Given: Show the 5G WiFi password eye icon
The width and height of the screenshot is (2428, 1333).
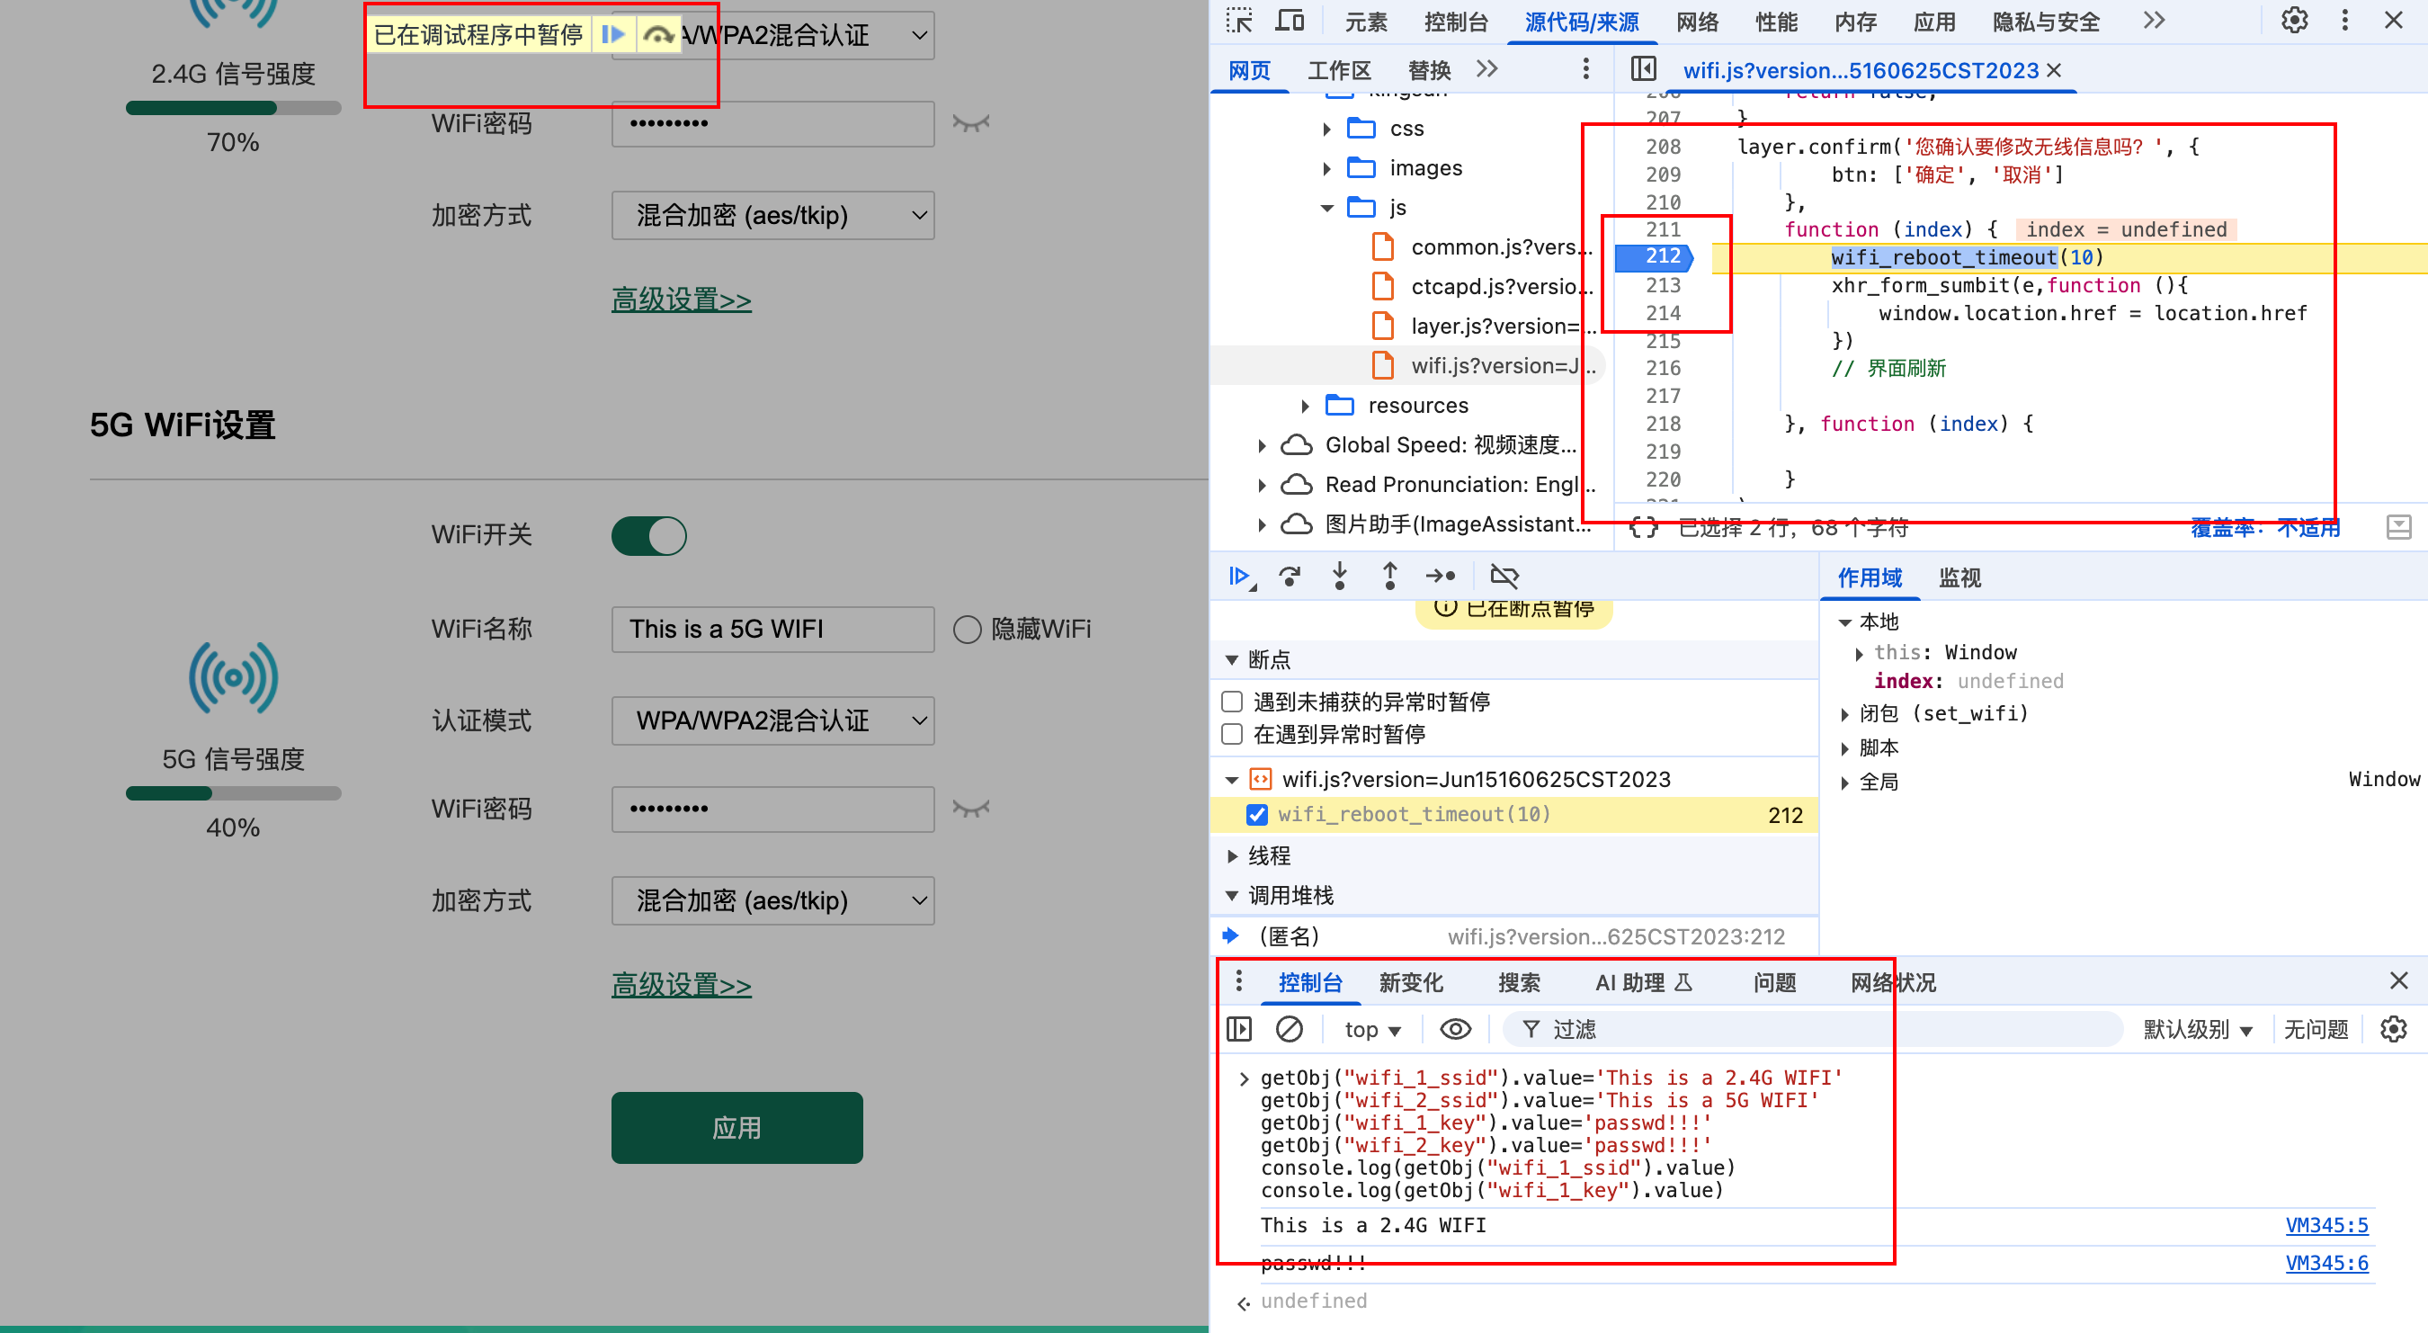Looking at the screenshot, I should tap(971, 808).
